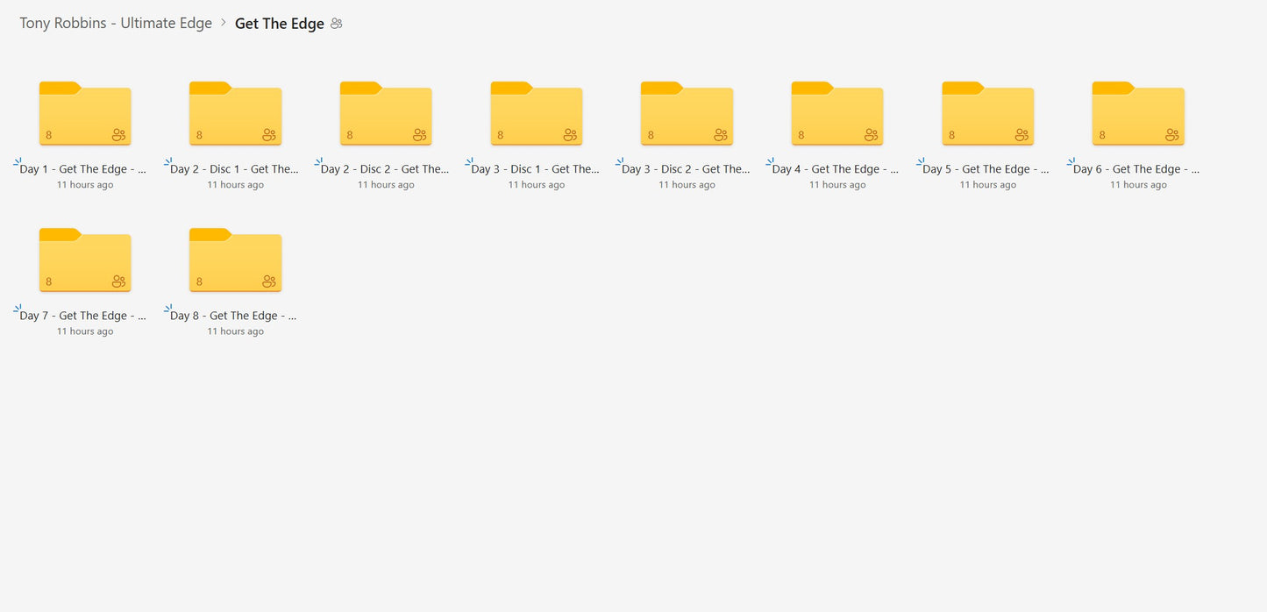Image resolution: width=1267 pixels, height=612 pixels.
Task: Select the 'Day 2 - Disc 1 - Get The...' name text
Action: (234, 169)
